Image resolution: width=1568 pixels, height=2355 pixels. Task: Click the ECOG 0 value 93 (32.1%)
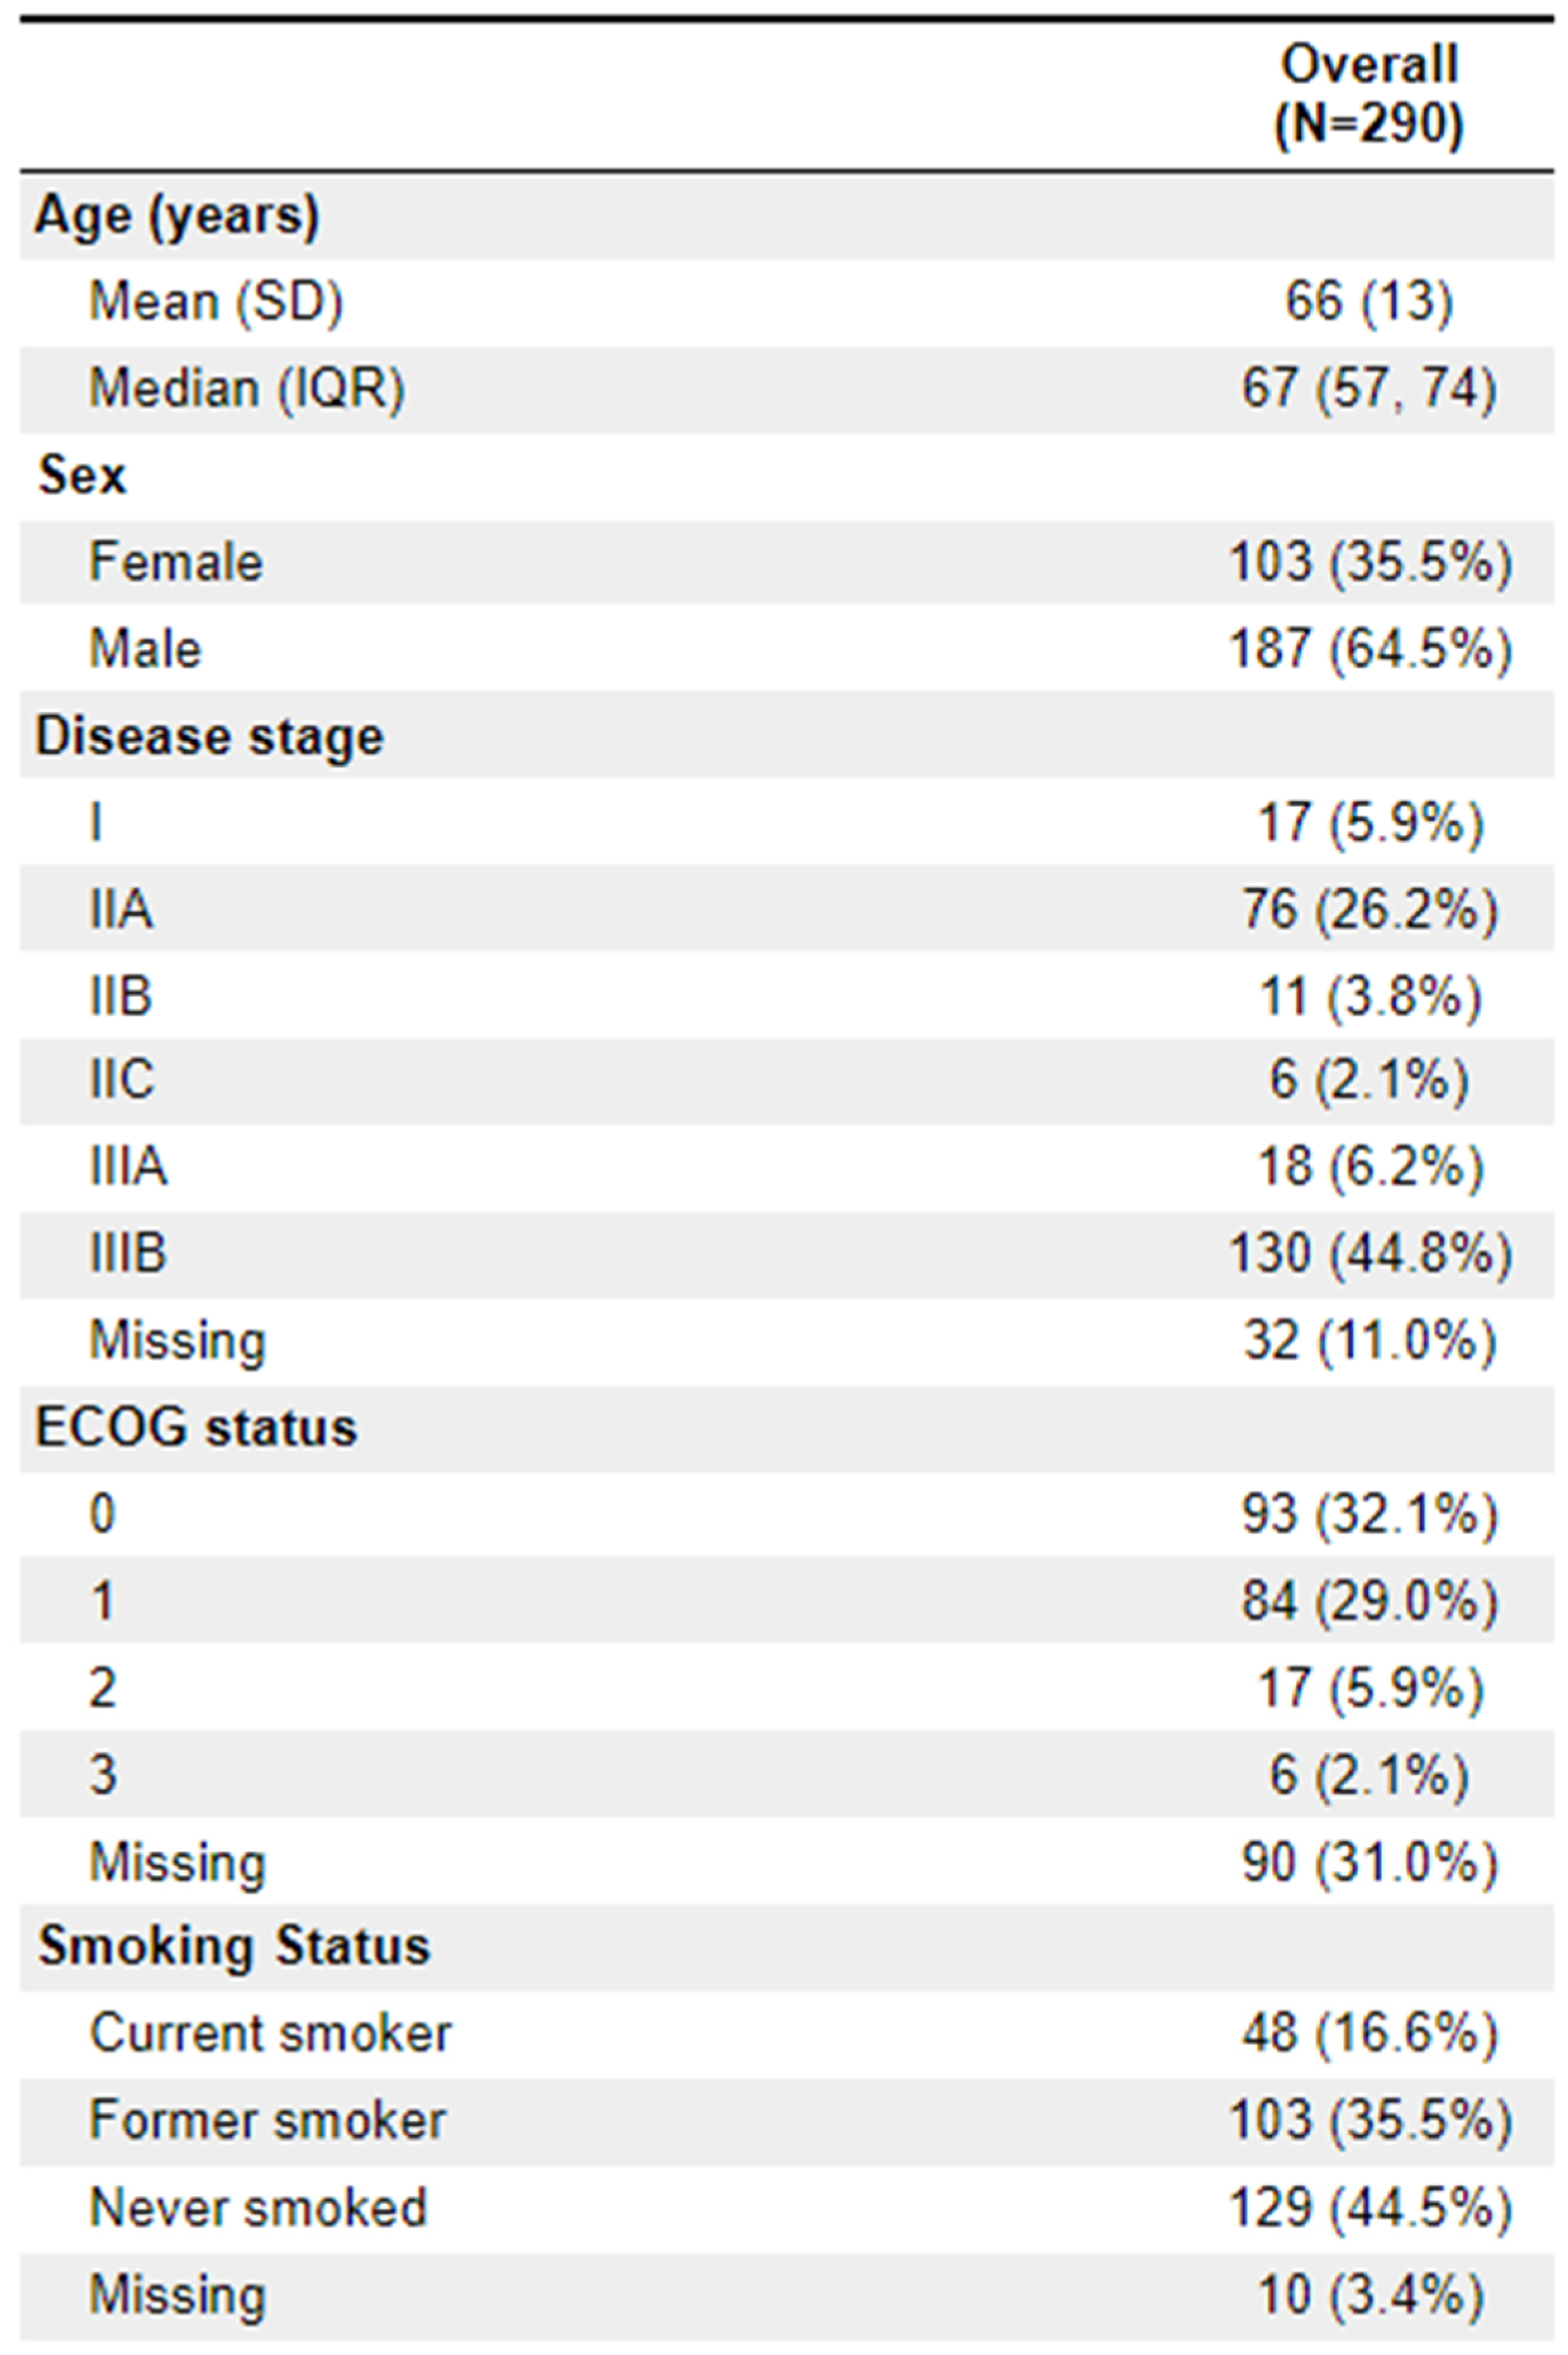point(1369,1514)
